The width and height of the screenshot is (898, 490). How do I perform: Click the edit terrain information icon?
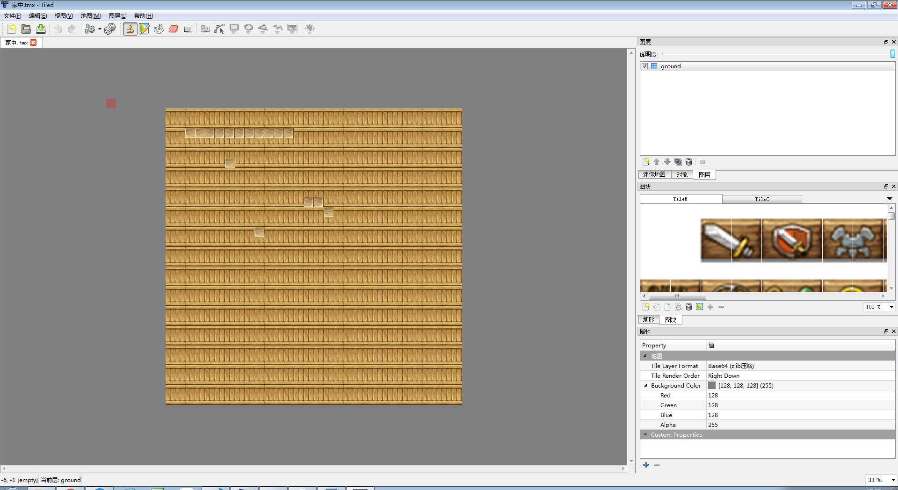(700, 307)
